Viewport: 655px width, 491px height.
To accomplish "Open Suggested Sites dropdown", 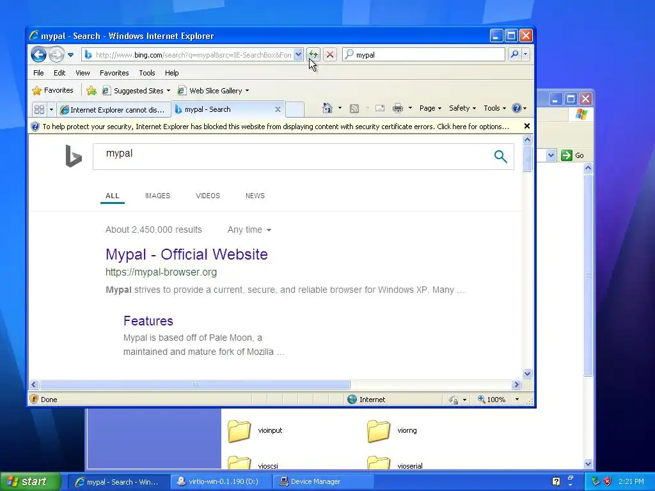I will [x=136, y=91].
